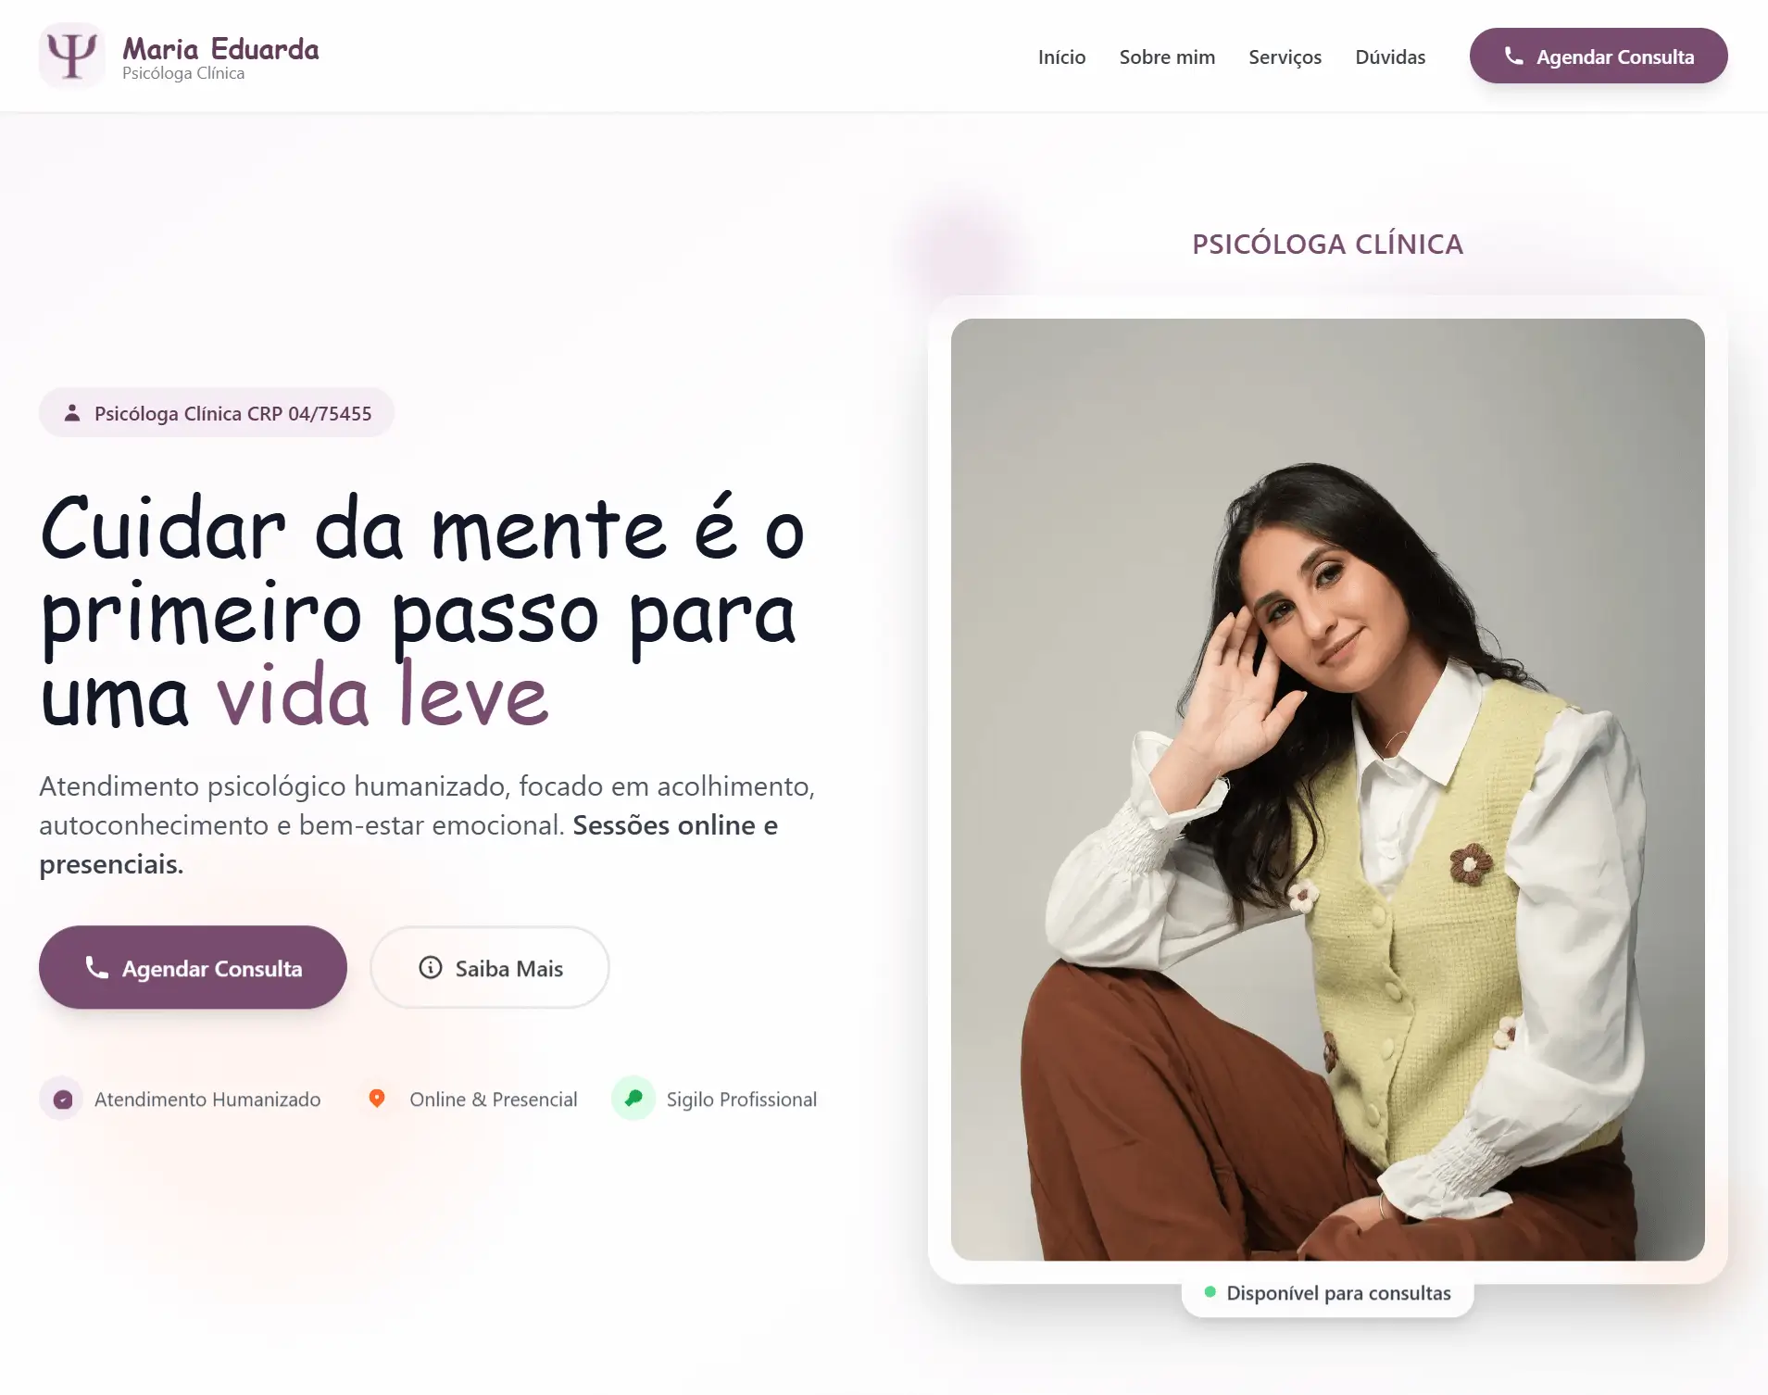Click the green Sigilo Profissional icon
Screen dimensions: 1768x1395
click(x=633, y=1099)
